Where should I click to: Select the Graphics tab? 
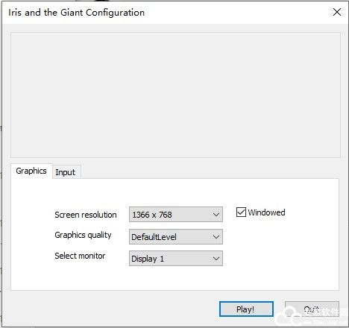tap(31, 171)
